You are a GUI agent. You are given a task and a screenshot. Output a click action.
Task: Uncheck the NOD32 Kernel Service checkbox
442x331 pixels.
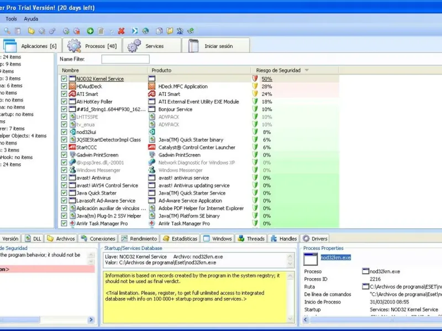click(x=64, y=78)
